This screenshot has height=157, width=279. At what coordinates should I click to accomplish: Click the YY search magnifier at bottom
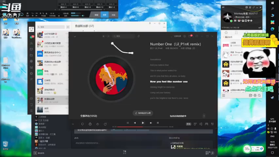[x=259, y=96]
